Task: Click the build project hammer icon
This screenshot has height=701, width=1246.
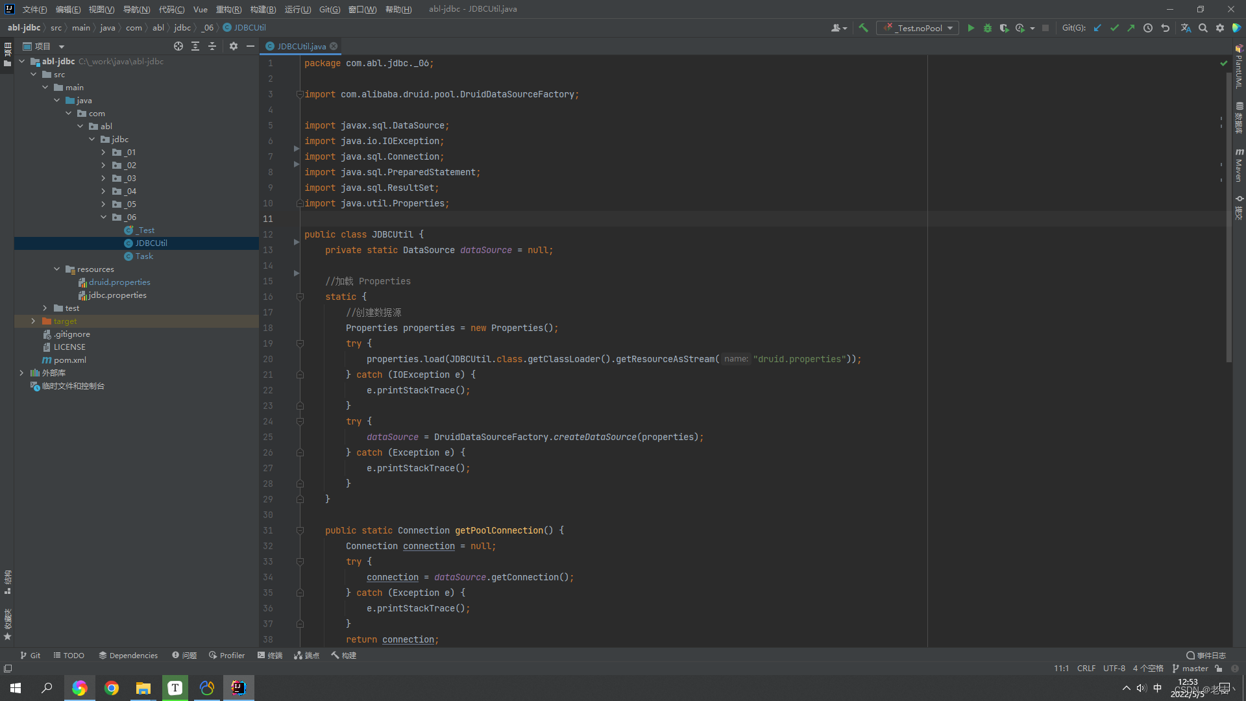Action: [x=863, y=28]
